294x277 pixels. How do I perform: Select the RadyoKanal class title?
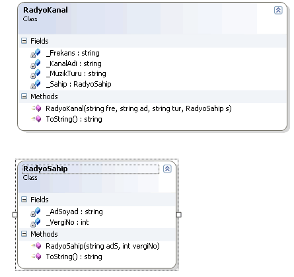(x=46, y=10)
